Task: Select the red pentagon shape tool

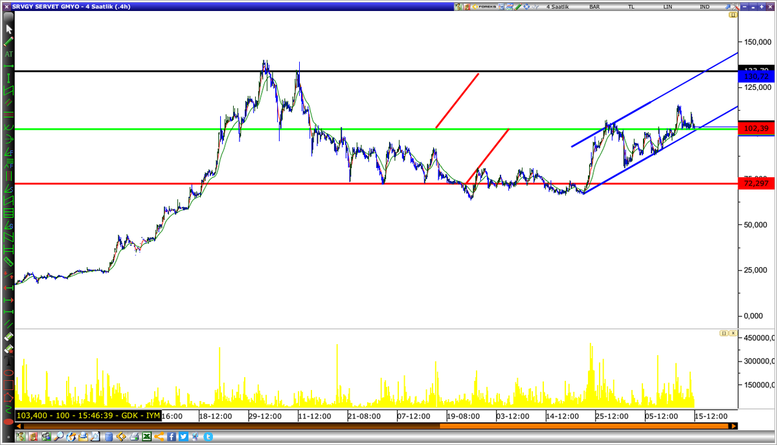Action: coord(8,396)
